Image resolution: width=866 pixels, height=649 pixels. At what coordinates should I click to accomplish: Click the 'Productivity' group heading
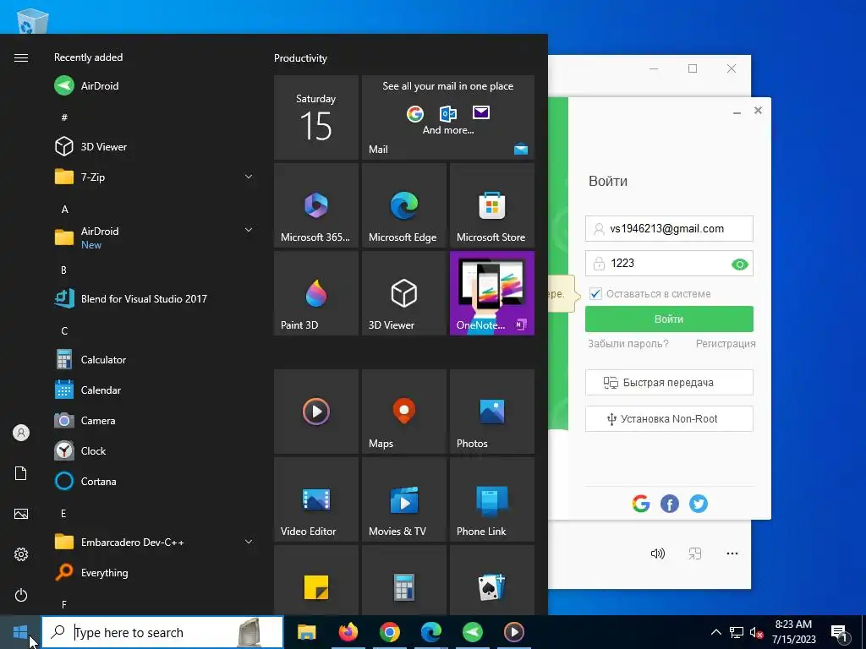click(x=300, y=58)
